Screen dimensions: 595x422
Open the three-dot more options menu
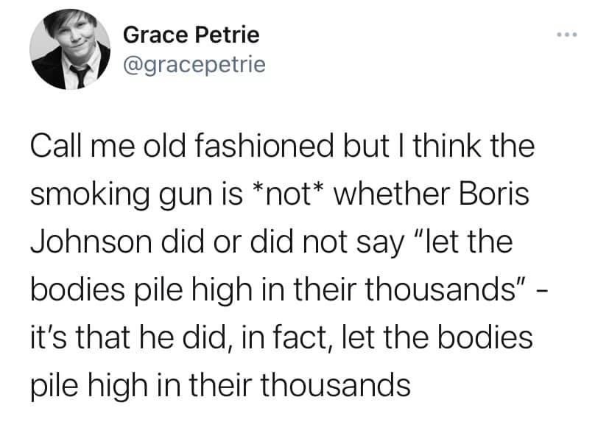click(x=567, y=35)
